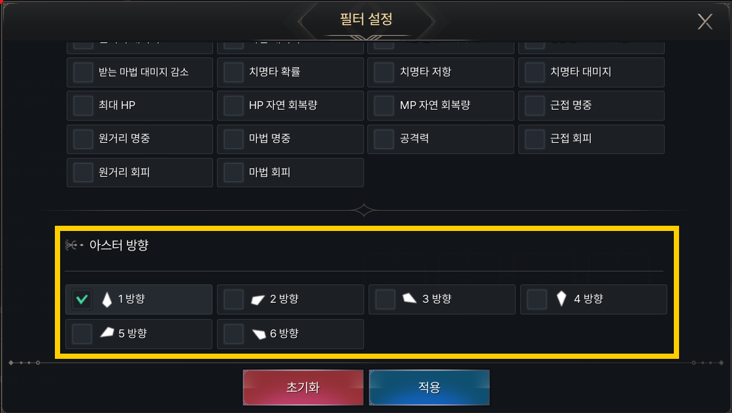Screen dimensions: 732x413
Task: Enable 받는 마법 대미지 감소 filter
Action: [83, 72]
